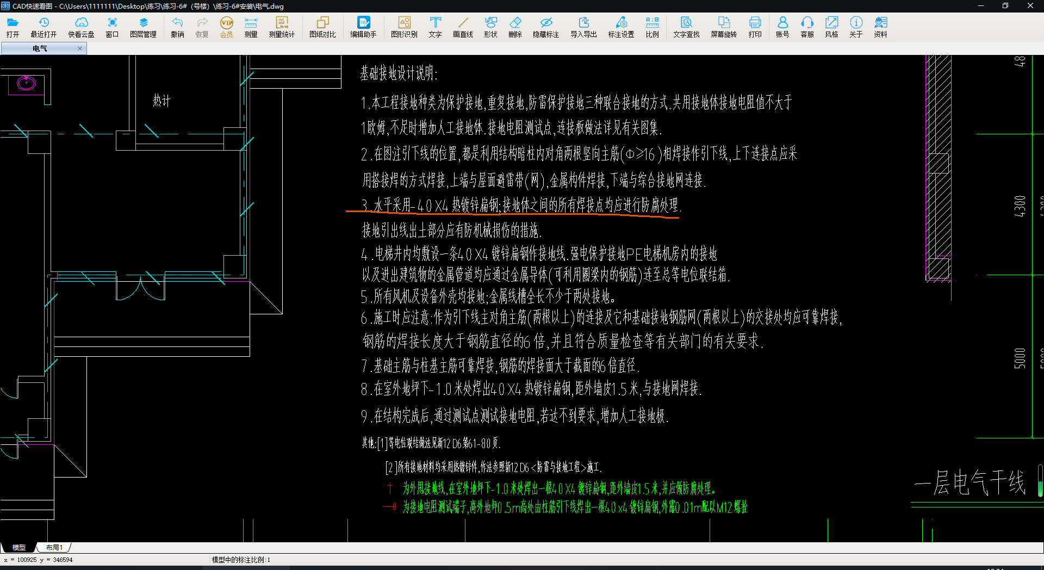Rotate the view with 屏幕旋转
The image size is (1044, 570).
[x=724, y=27]
